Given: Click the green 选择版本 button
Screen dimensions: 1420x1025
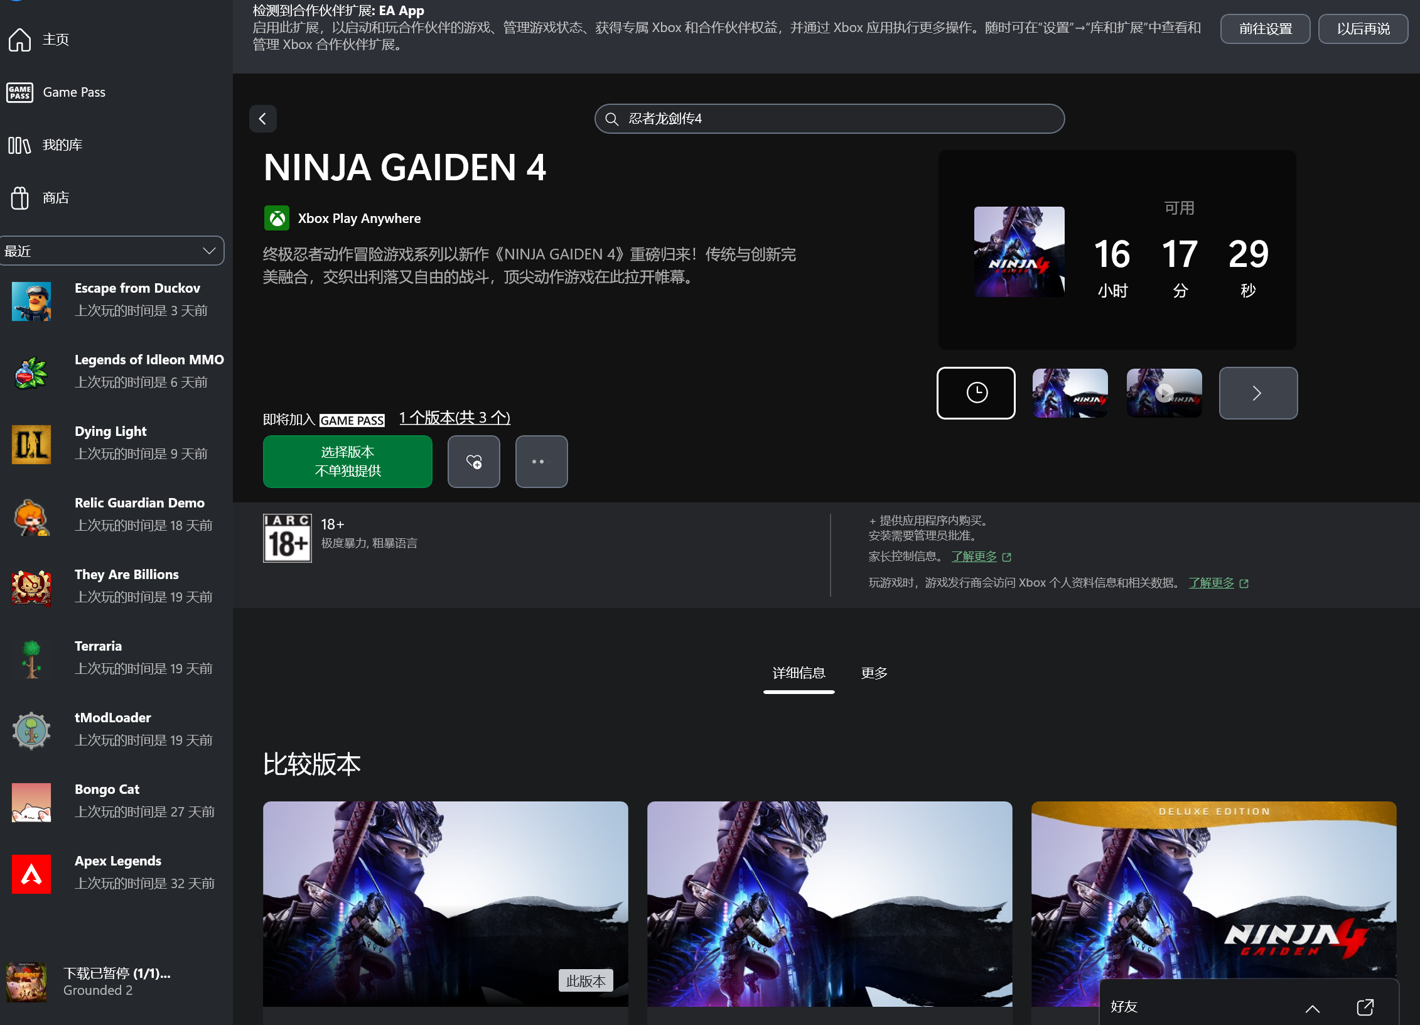Looking at the screenshot, I should [x=347, y=462].
